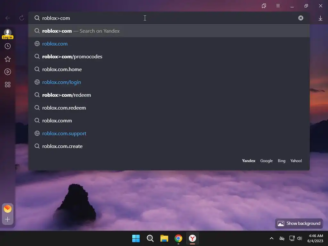The width and height of the screenshot is (328, 246).
Task: Open File Explorer from taskbar
Action: [x=164, y=238]
